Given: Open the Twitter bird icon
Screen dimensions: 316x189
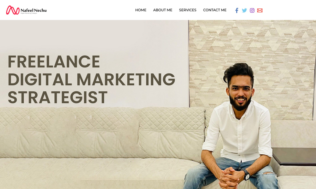Looking at the screenshot, I should click(244, 10).
